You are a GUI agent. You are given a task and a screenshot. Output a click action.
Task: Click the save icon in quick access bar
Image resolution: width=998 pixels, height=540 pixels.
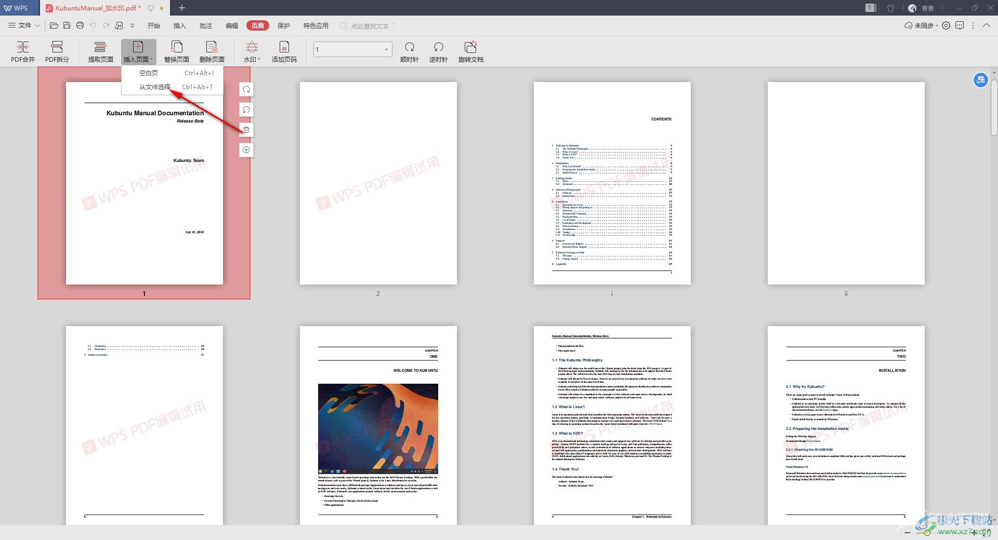coord(67,25)
